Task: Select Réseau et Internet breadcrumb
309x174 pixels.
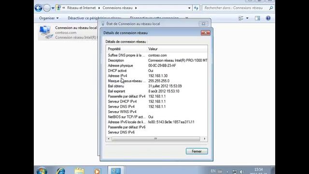Action: click(82, 8)
